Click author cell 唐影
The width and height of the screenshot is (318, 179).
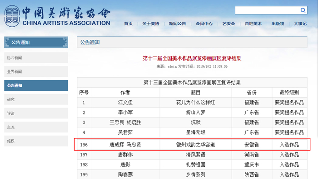pyautogui.click(x=125, y=165)
